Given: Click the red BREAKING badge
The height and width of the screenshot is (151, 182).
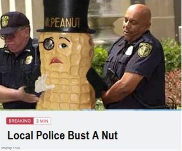Looking at the screenshot, I should (20, 121).
